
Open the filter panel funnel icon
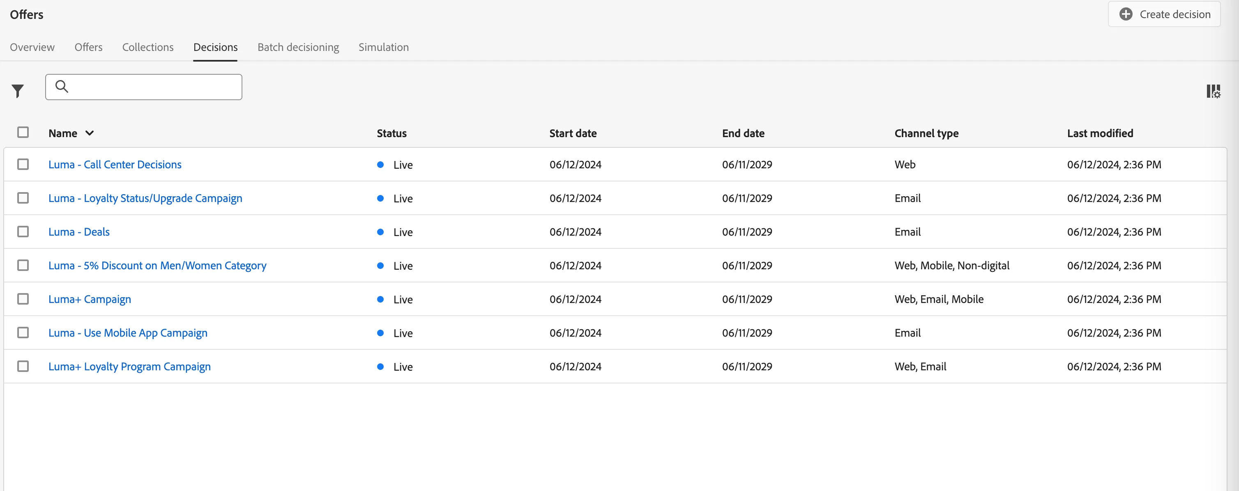(18, 90)
